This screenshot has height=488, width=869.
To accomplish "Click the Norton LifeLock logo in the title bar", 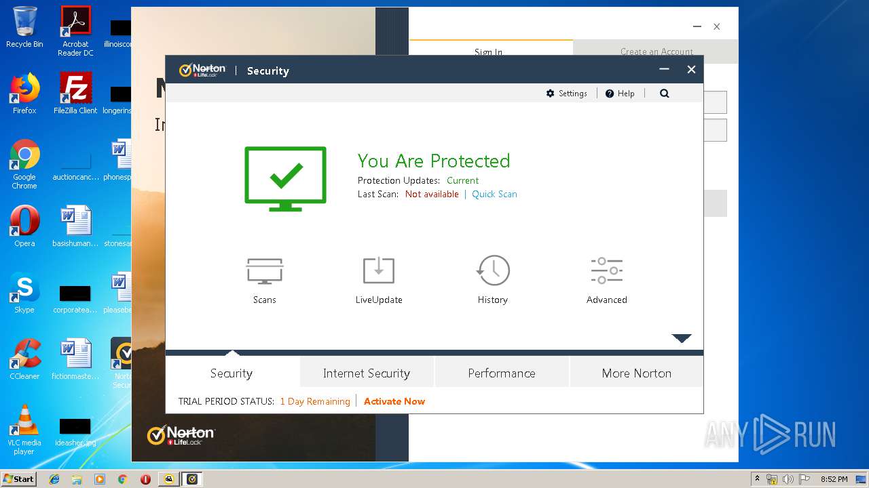I will point(202,70).
